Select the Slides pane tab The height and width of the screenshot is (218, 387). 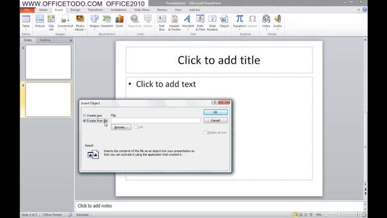point(28,40)
